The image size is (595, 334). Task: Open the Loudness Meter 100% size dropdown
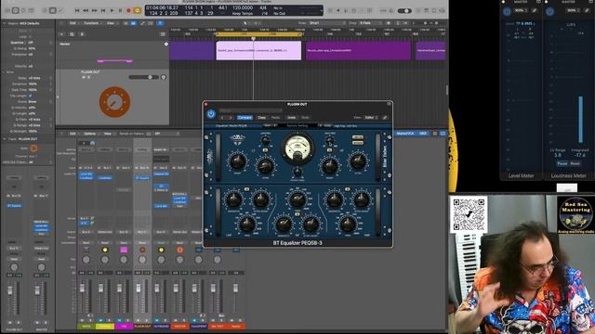click(573, 10)
